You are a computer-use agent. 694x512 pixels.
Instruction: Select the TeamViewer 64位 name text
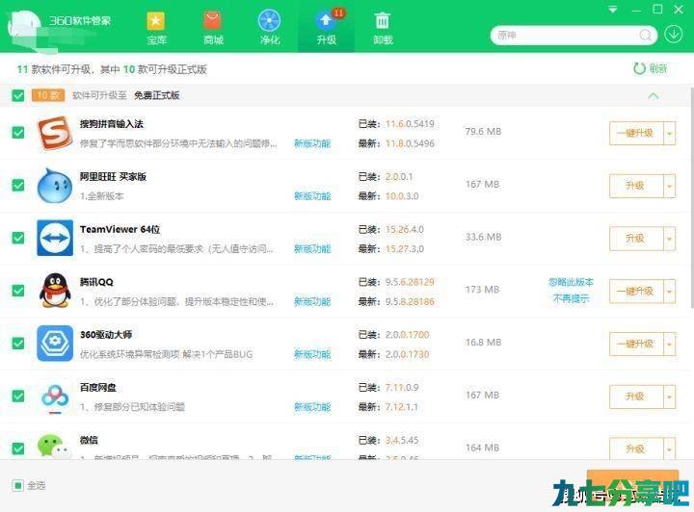click(120, 229)
